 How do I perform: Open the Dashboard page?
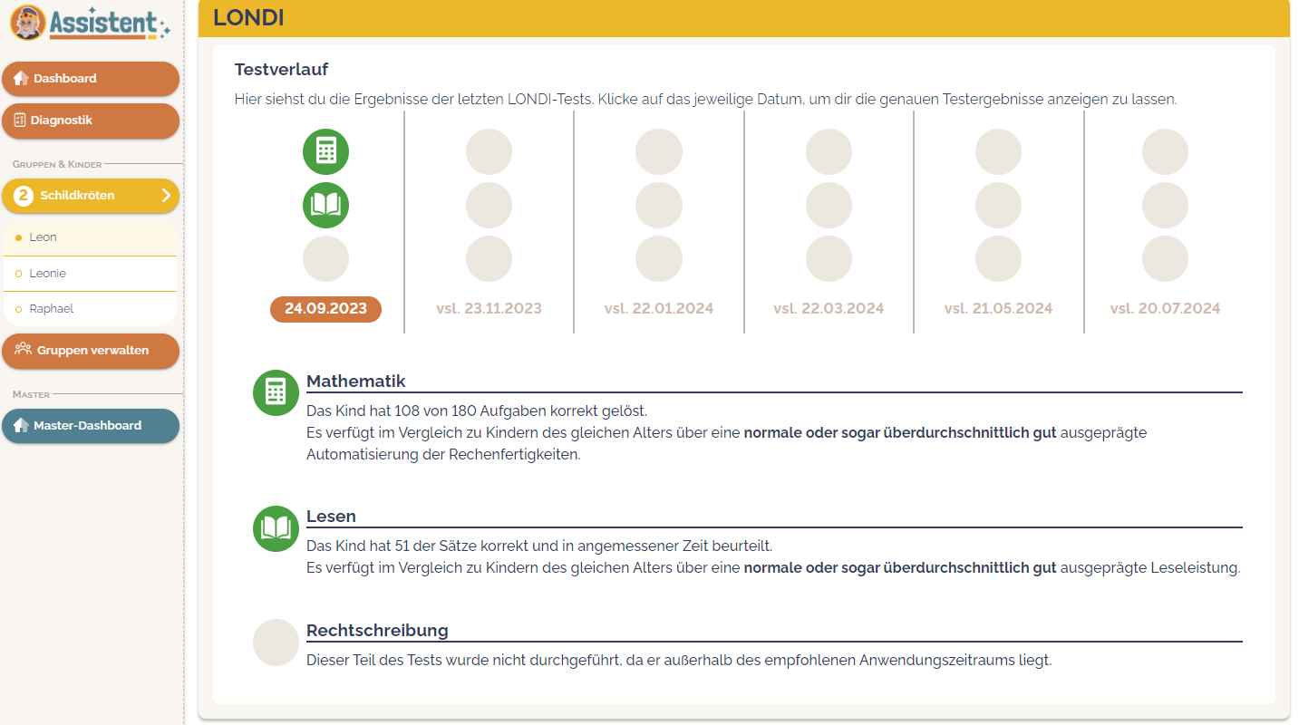pos(91,79)
